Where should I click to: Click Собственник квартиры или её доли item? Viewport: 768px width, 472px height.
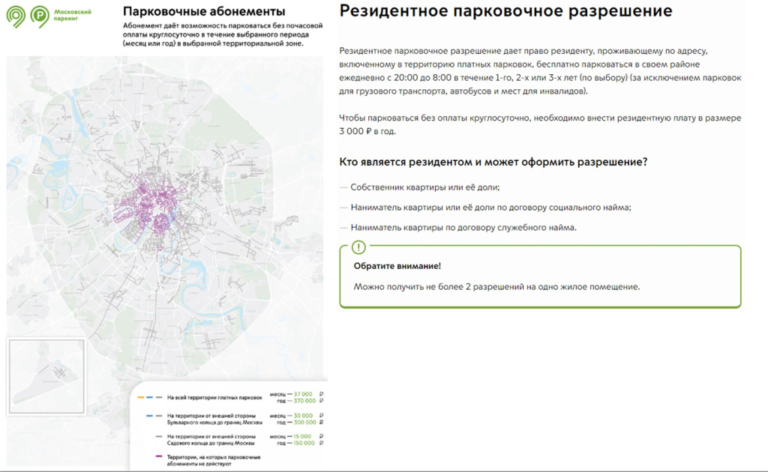(x=425, y=187)
